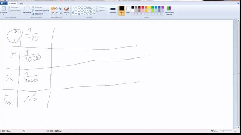This screenshot has width=241, height=135.
Task: Select the Pencil tool
Action: click(53, 9)
